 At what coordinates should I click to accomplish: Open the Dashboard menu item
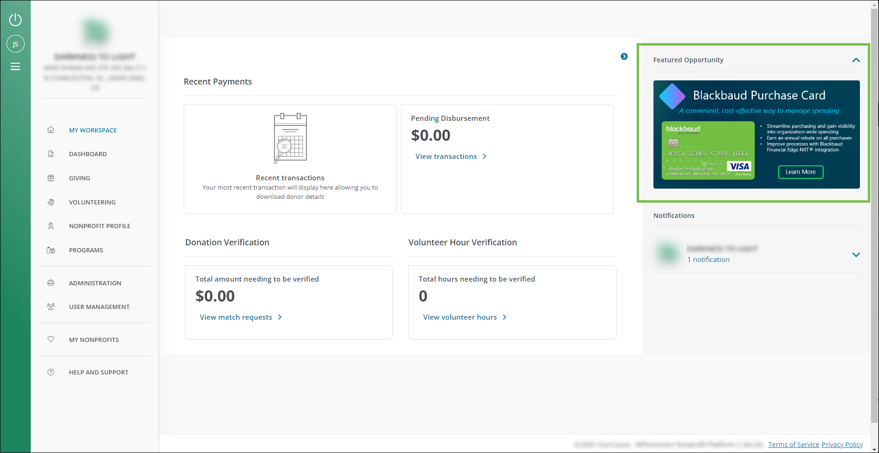[x=88, y=154]
